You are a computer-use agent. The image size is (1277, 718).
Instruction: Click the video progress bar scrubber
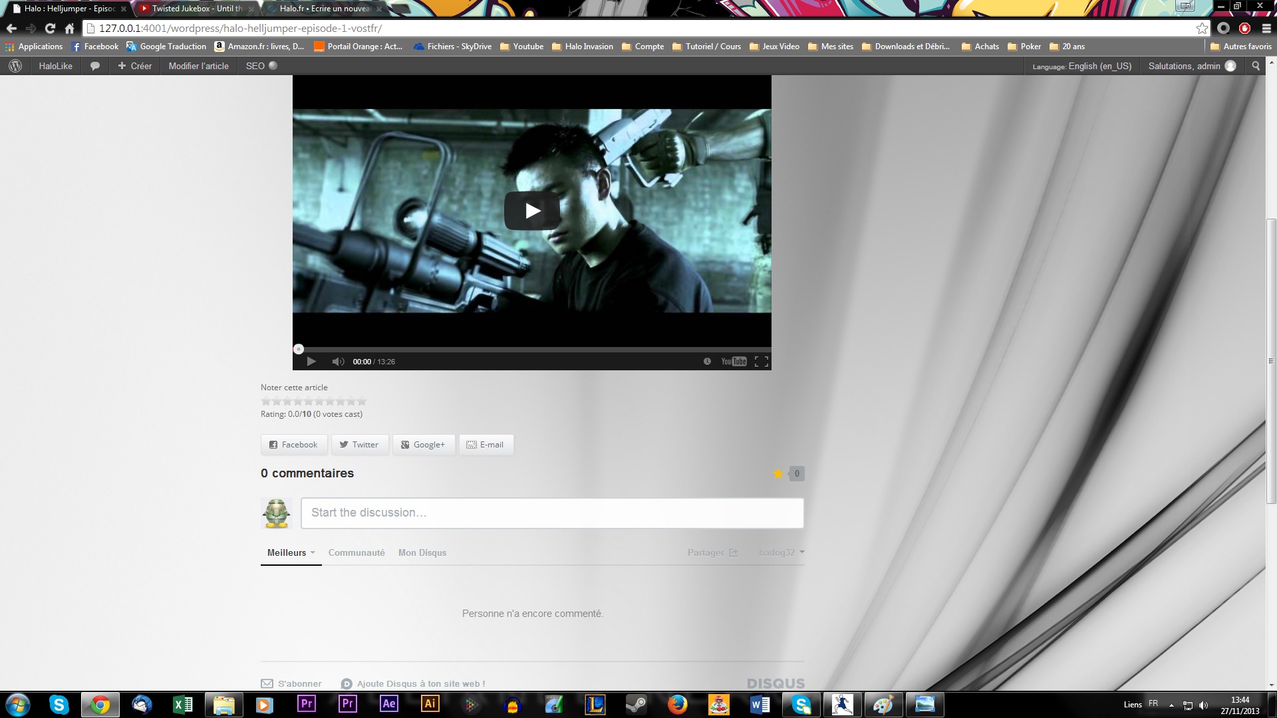click(299, 349)
